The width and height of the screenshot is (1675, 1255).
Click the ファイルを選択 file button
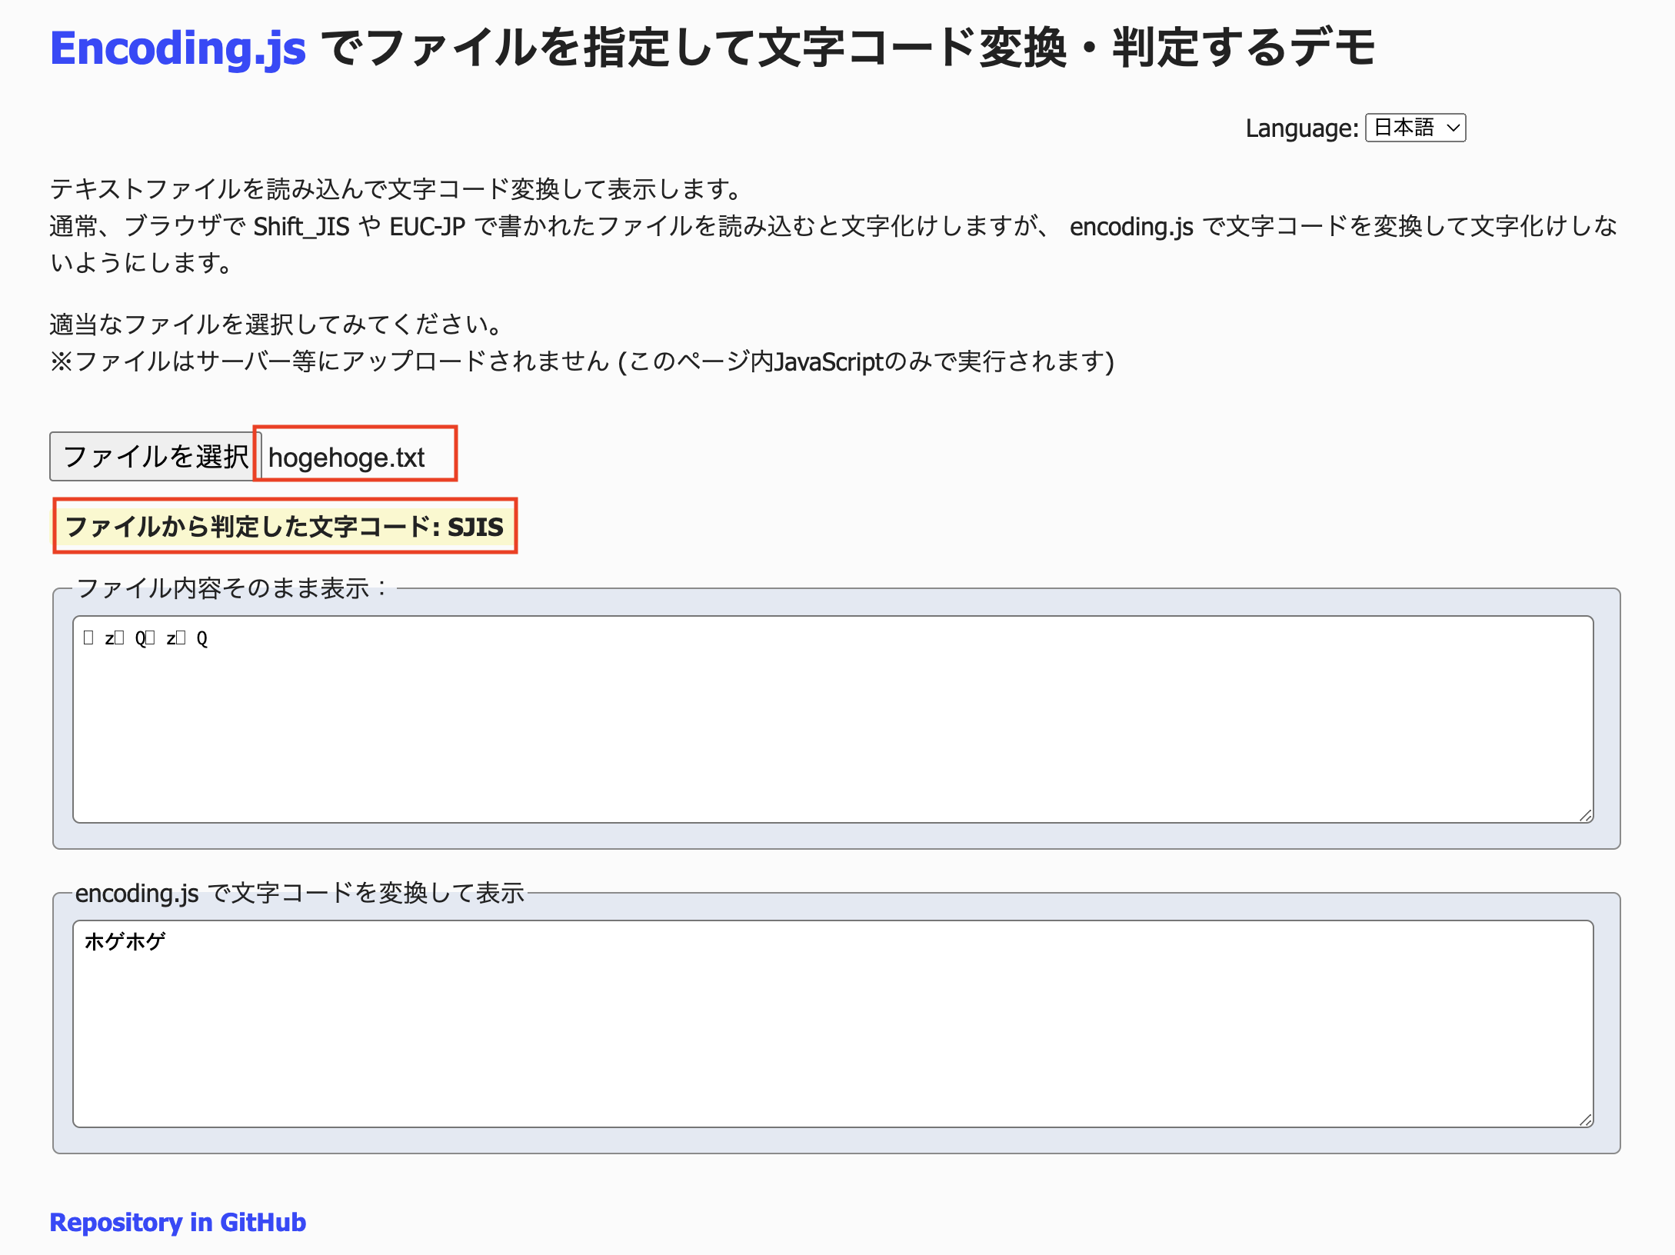pyautogui.click(x=155, y=456)
